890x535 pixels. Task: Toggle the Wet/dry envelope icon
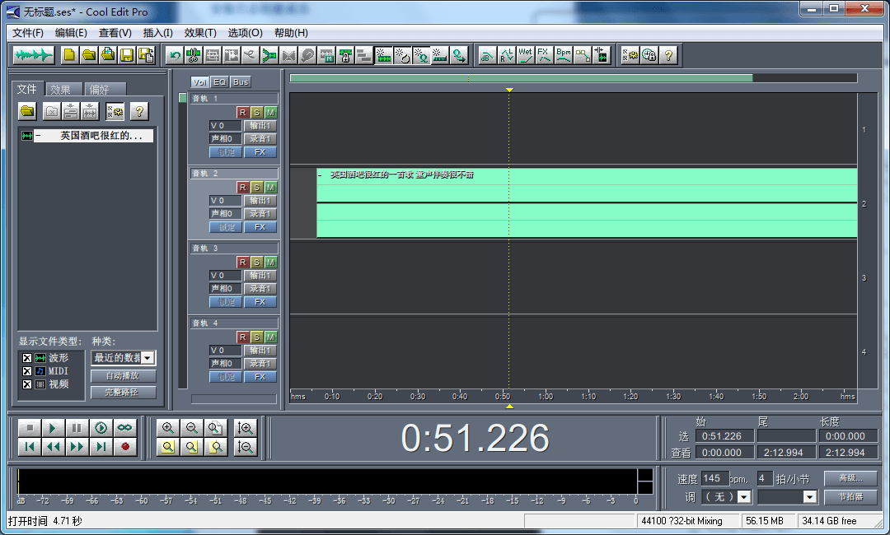click(x=525, y=55)
